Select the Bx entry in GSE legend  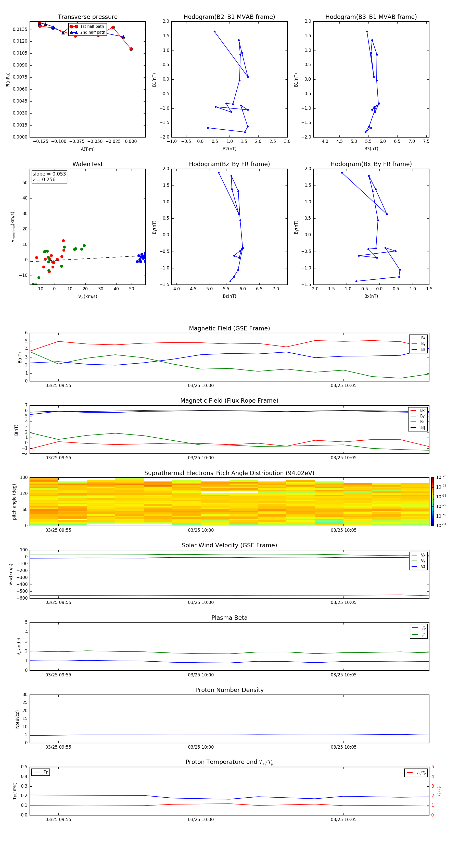click(x=418, y=338)
